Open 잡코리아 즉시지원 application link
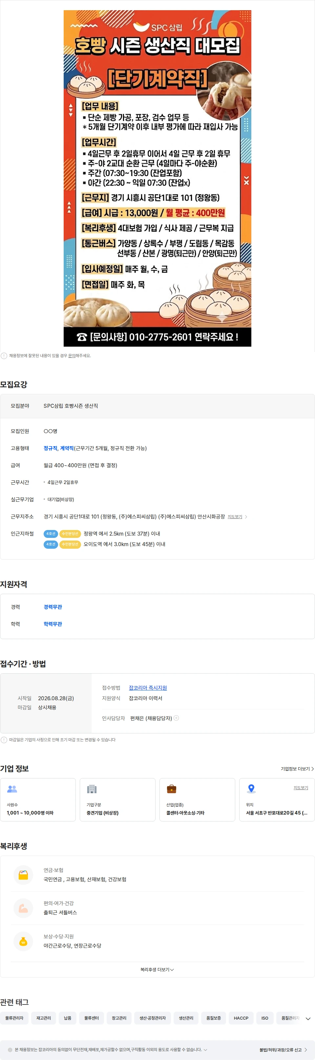 tap(148, 688)
